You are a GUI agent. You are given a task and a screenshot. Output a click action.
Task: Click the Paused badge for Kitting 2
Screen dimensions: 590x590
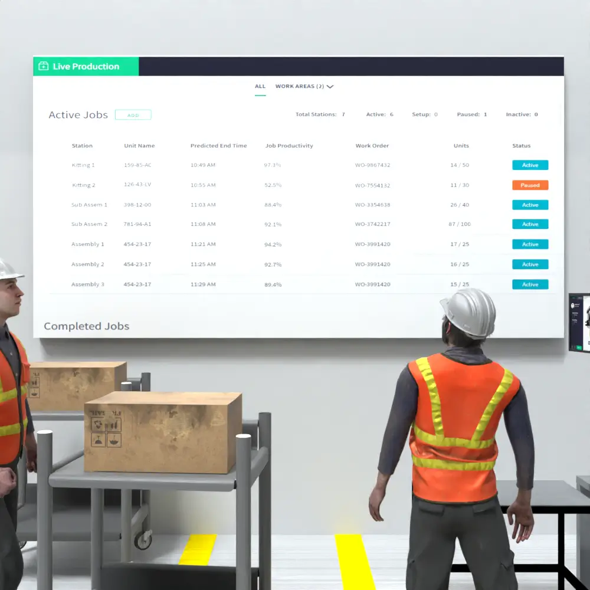click(530, 185)
